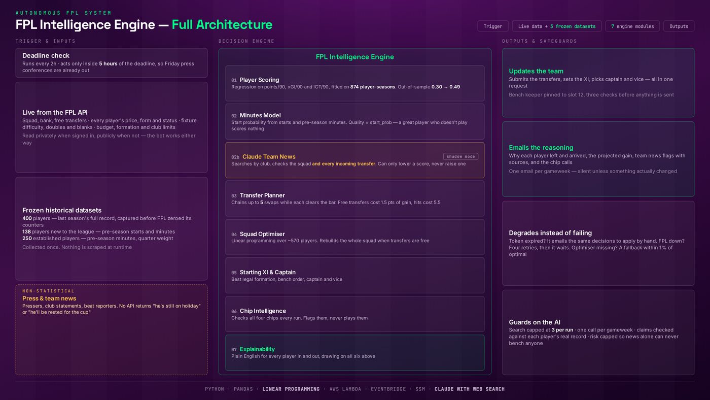This screenshot has width=710, height=400.
Task: Click the 'Emails the reasoning' heading
Action: click(x=541, y=148)
